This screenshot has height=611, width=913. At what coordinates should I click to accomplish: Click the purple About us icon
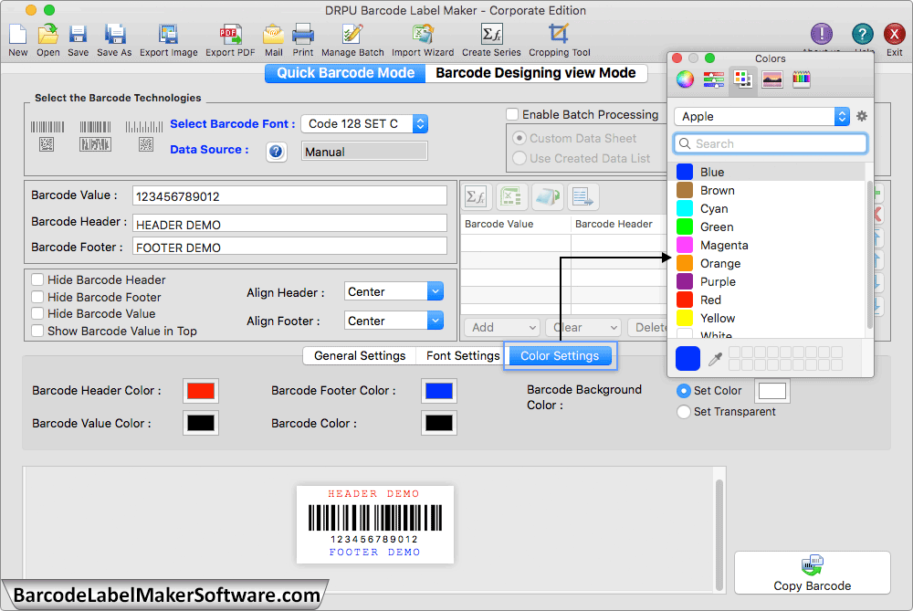(x=821, y=34)
